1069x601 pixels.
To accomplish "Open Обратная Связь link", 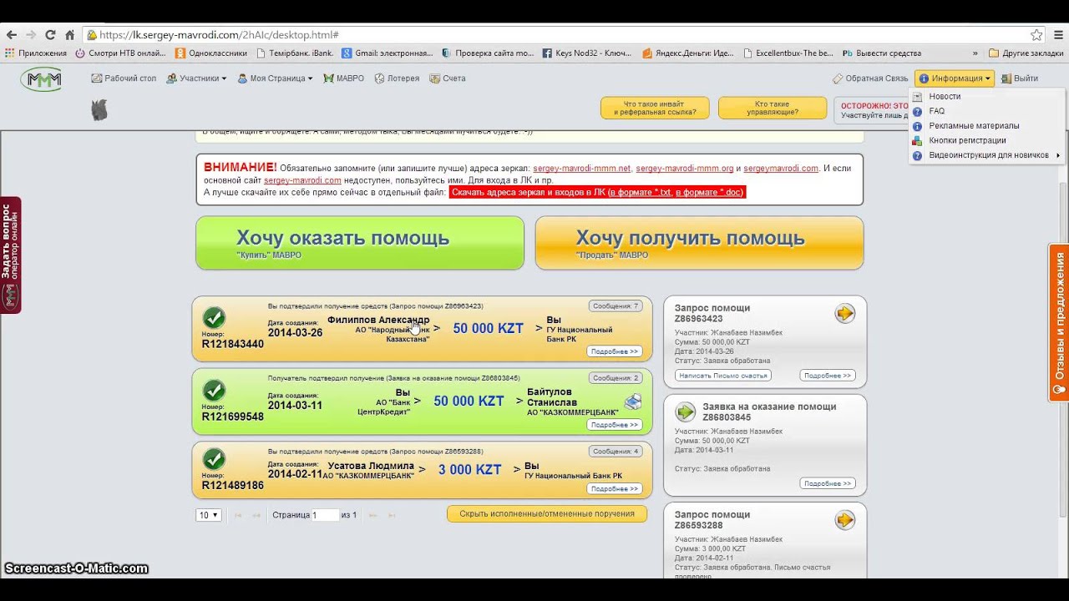I will coord(870,78).
